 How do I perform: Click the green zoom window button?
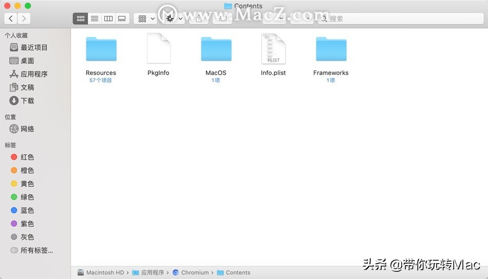pyautogui.click(x=28, y=6)
